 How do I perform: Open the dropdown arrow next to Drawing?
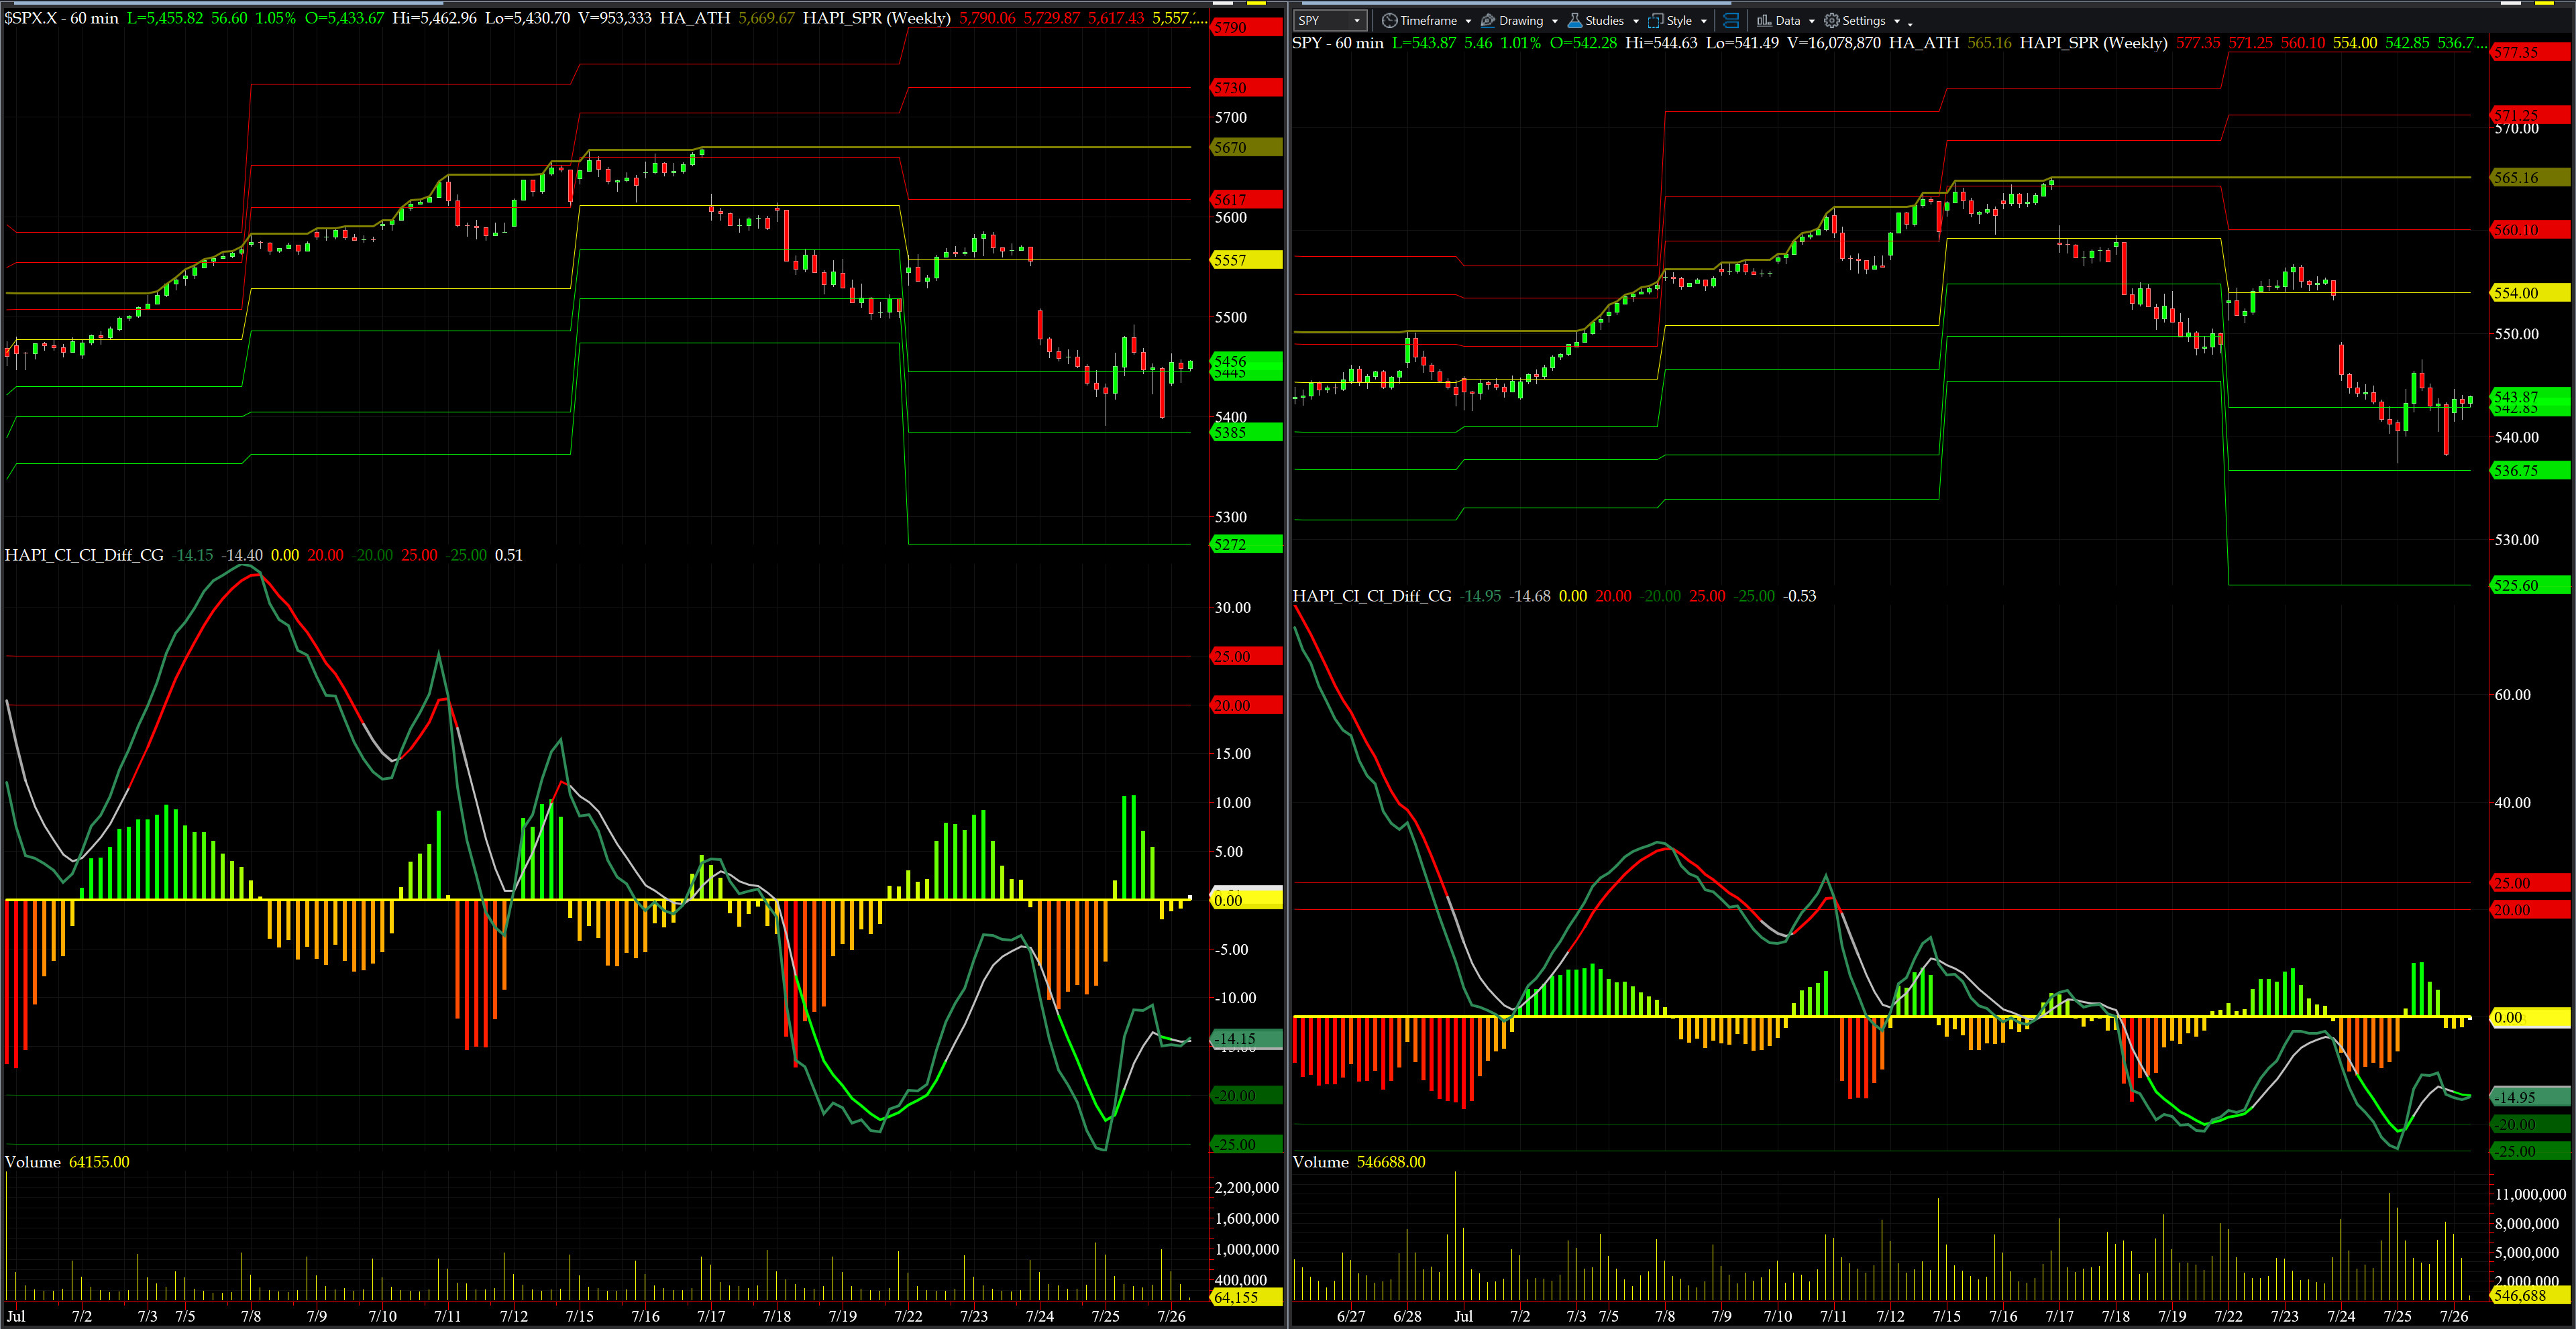pos(1555,21)
